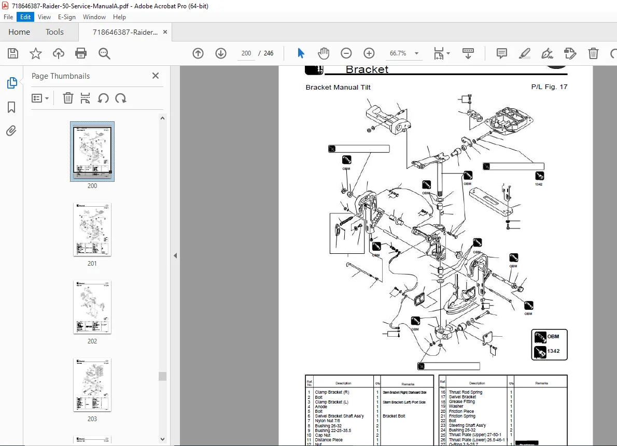Screen dimensions: 617x446
Task: Open the sign document pen tool
Action: [548, 53]
